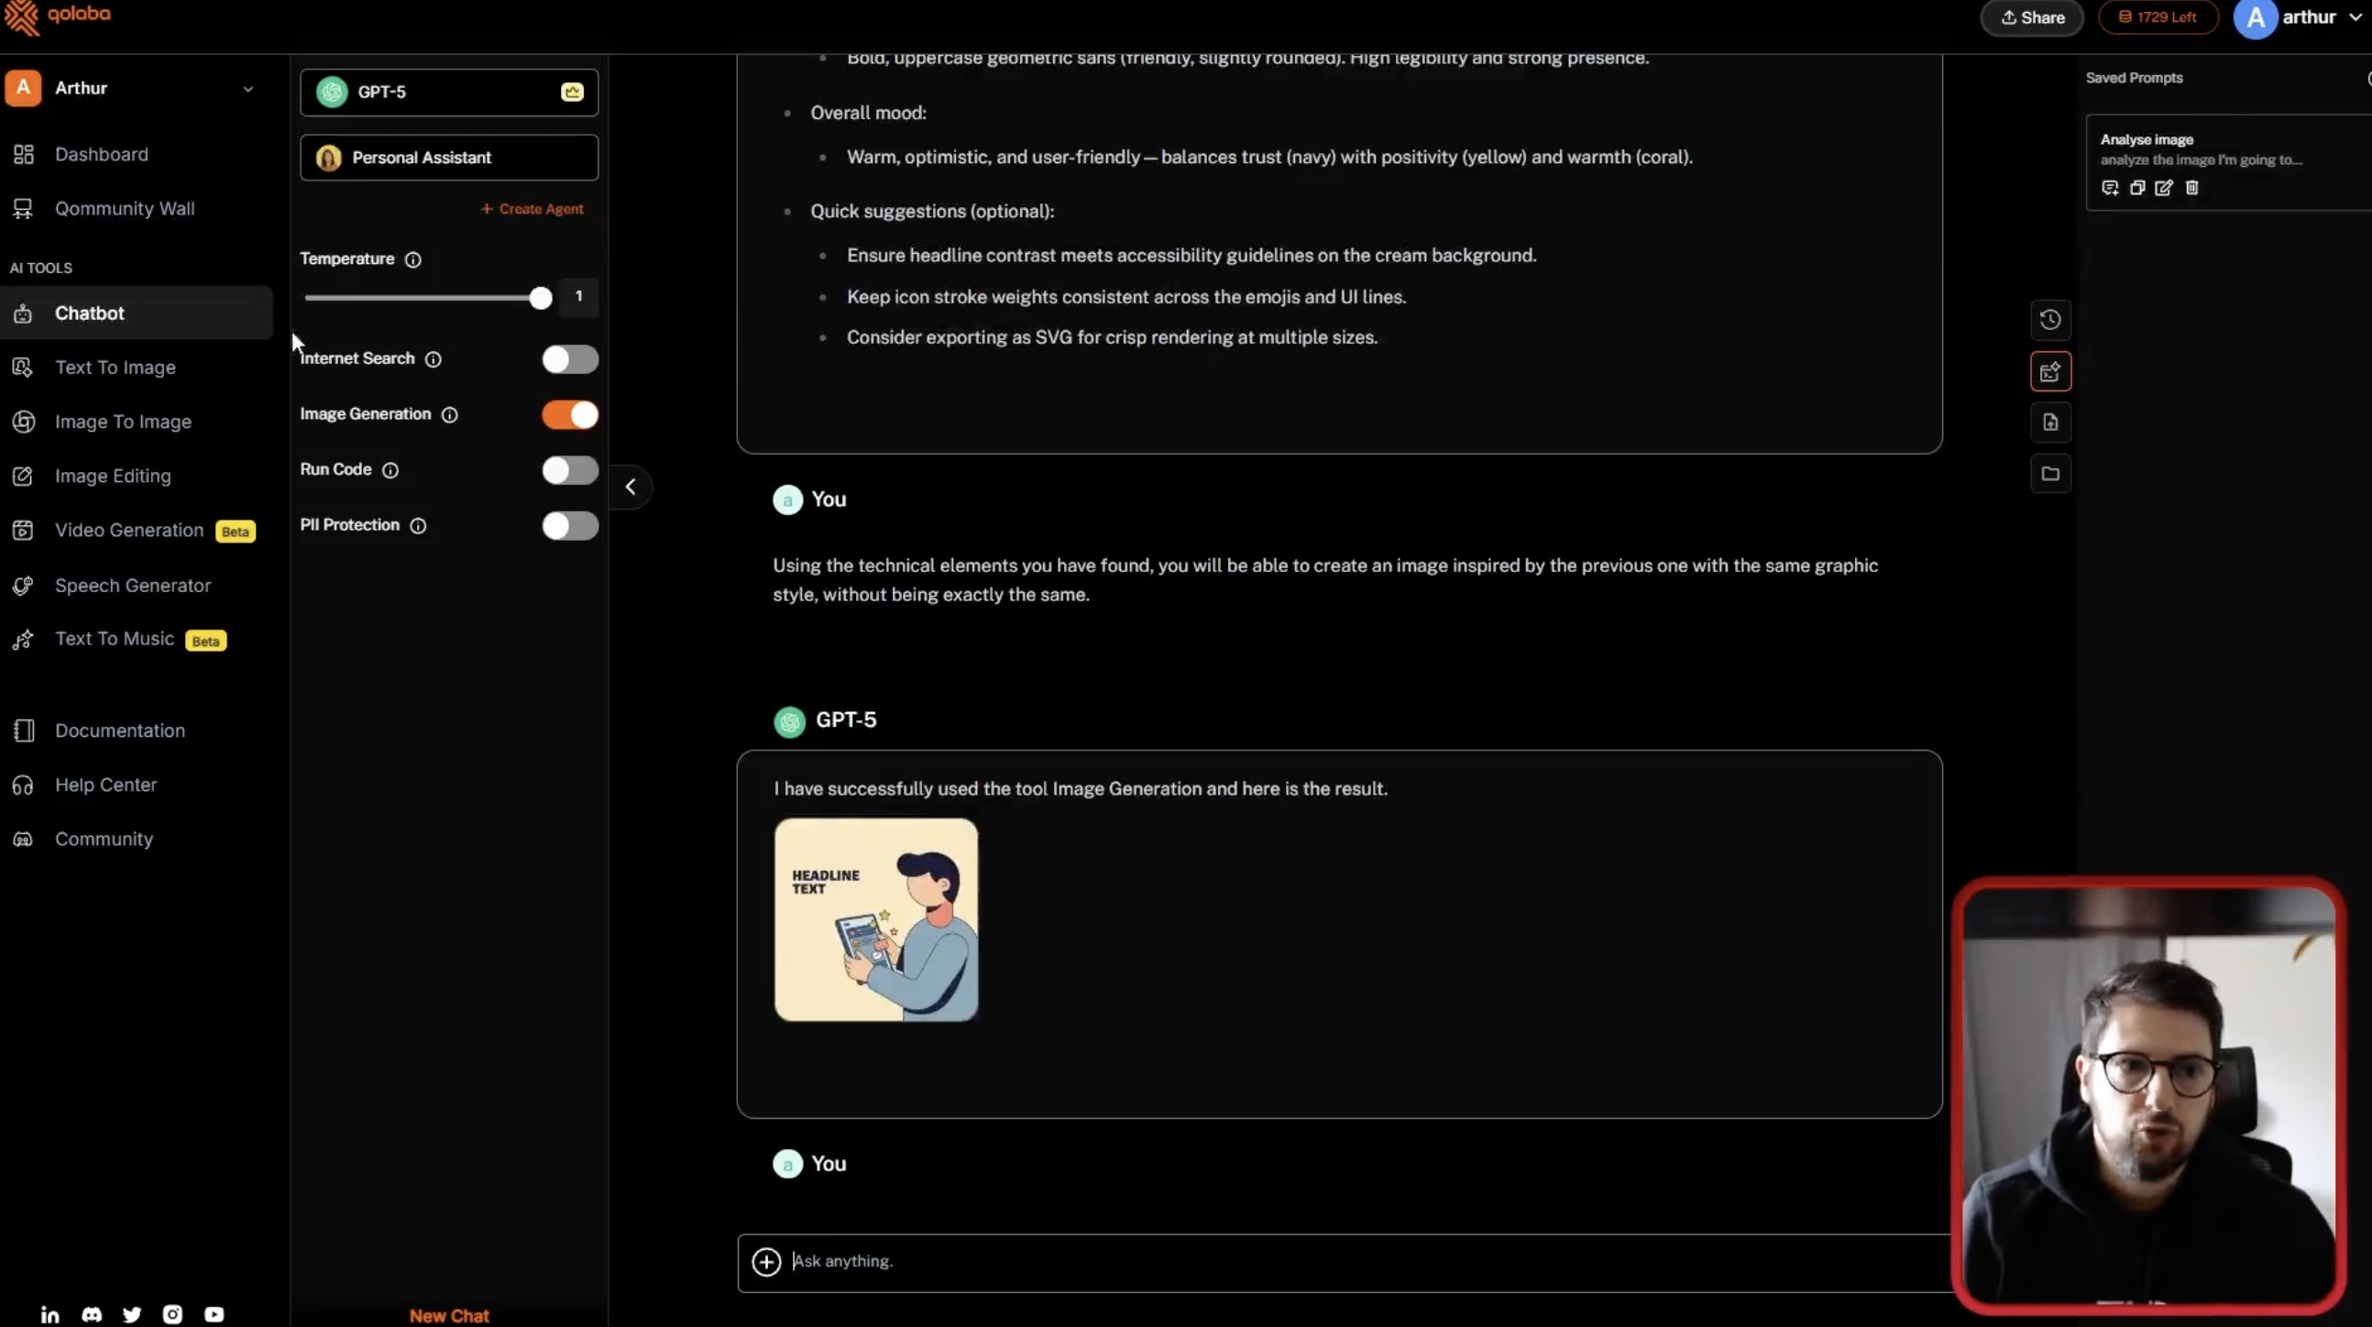The height and width of the screenshot is (1327, 2372).
Task: Turn on PII Protection toggle
Action: click(x=569, y=526)
